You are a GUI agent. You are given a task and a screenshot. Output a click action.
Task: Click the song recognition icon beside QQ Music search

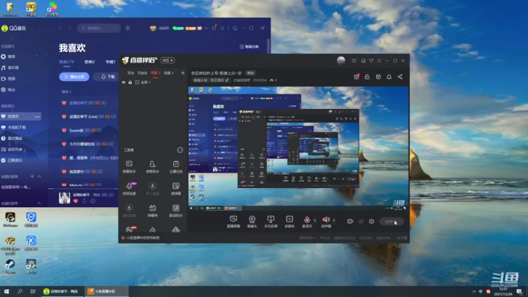tap(127, 28)
